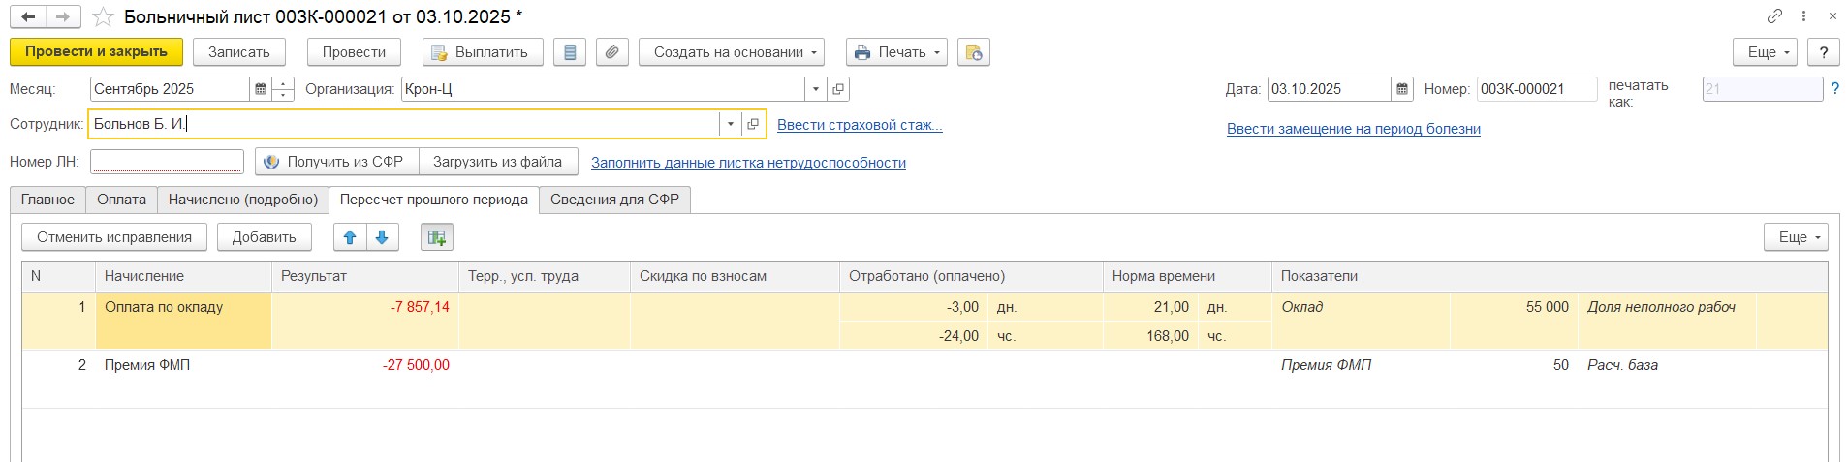
Task: Expand Сотрудник dropdown list
Action: tap(730, 124)
